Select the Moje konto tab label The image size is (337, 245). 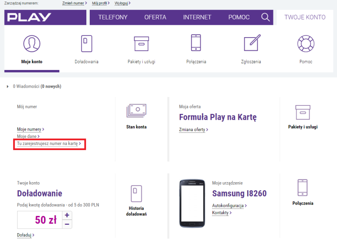click(x=32, y=62)
